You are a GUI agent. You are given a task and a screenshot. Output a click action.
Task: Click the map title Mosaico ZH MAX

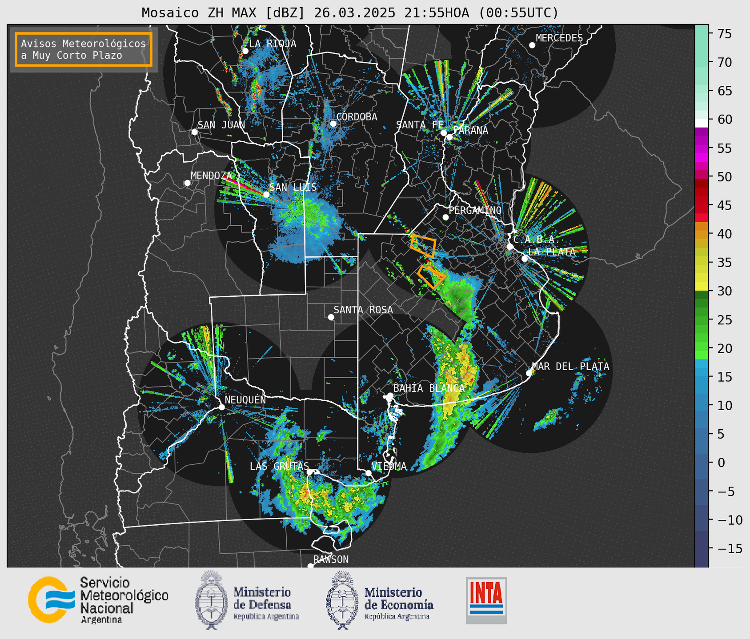(350, 13)
